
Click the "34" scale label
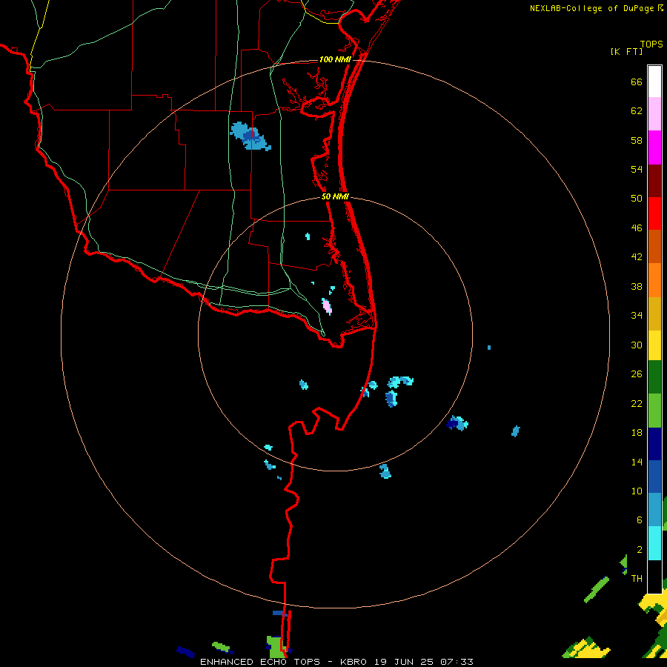(x=637, y=315)
